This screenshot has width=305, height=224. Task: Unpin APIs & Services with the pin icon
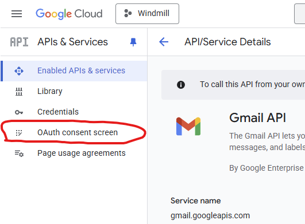(133, 42)
